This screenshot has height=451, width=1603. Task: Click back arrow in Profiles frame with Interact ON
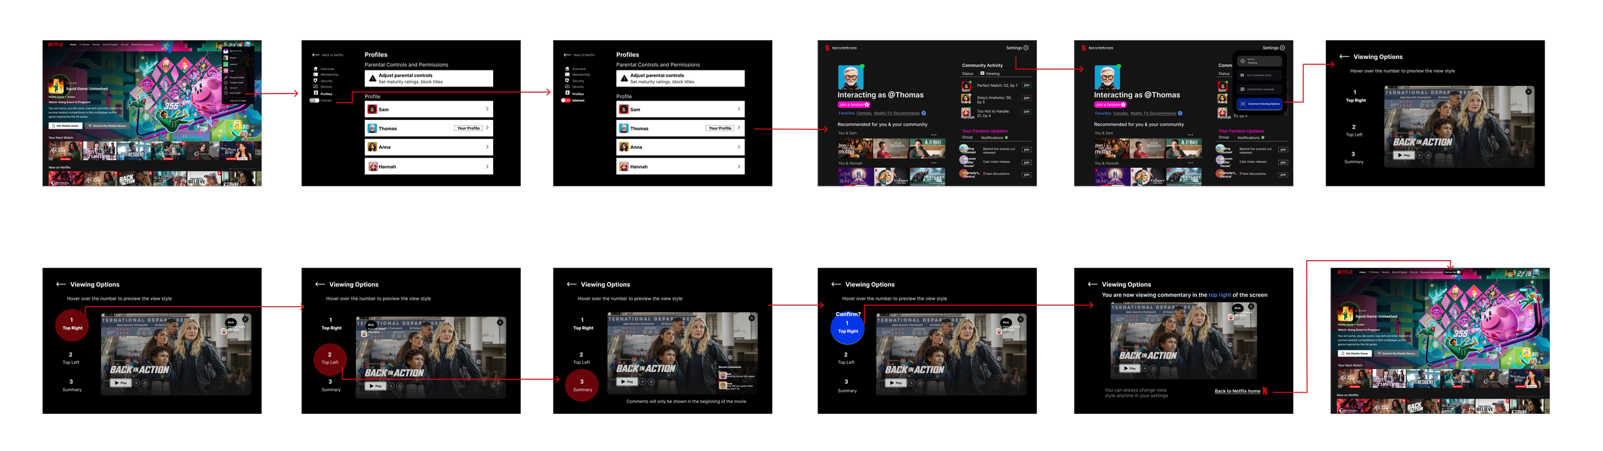567,55
